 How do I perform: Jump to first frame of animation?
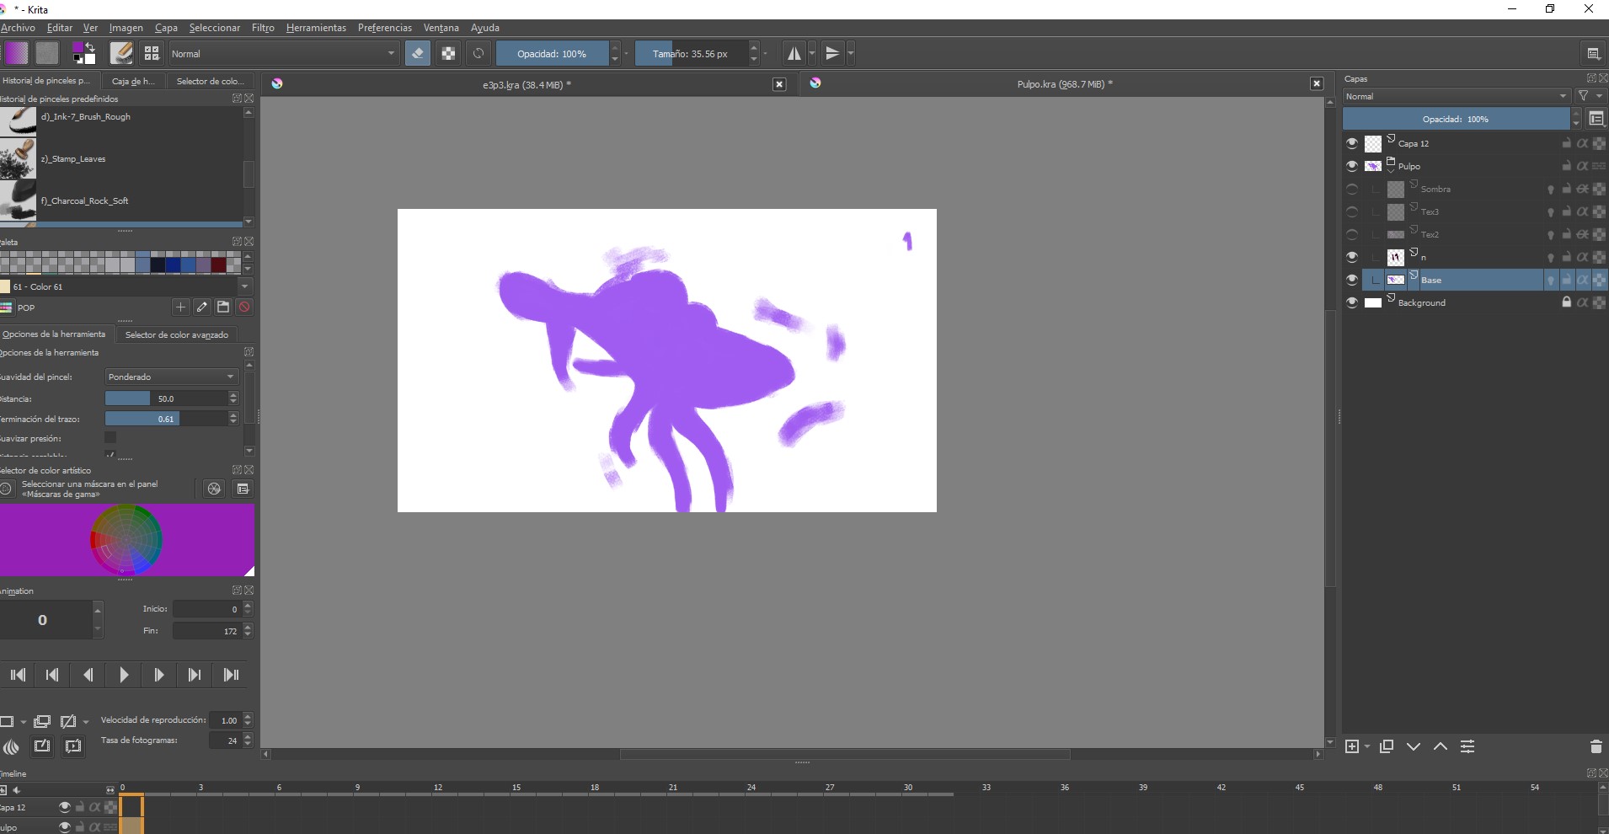[x=18, y=675]
